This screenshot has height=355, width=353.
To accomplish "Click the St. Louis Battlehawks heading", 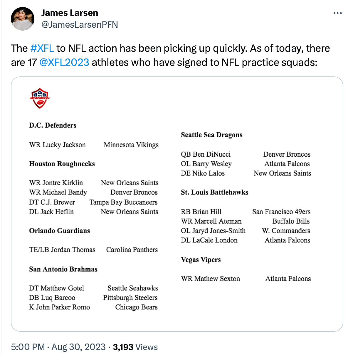I will [214, 192].
